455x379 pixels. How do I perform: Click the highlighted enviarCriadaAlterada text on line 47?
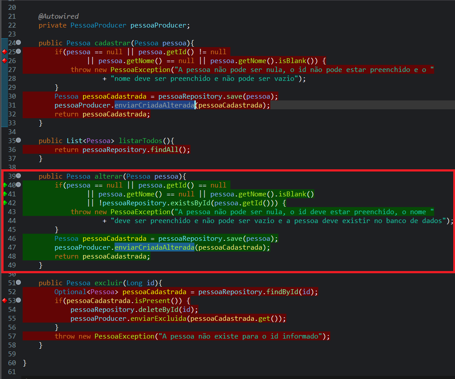click(x=154, y=247)
